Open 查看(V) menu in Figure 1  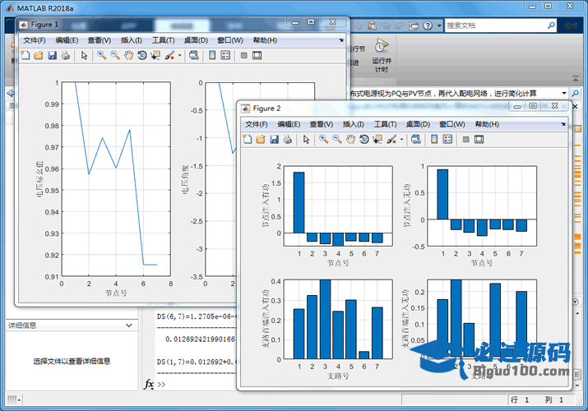[100, 40]
